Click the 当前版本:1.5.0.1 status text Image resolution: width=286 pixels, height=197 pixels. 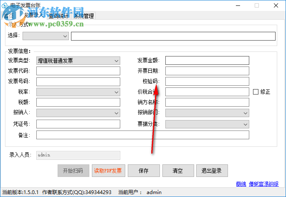coord(20,192)
